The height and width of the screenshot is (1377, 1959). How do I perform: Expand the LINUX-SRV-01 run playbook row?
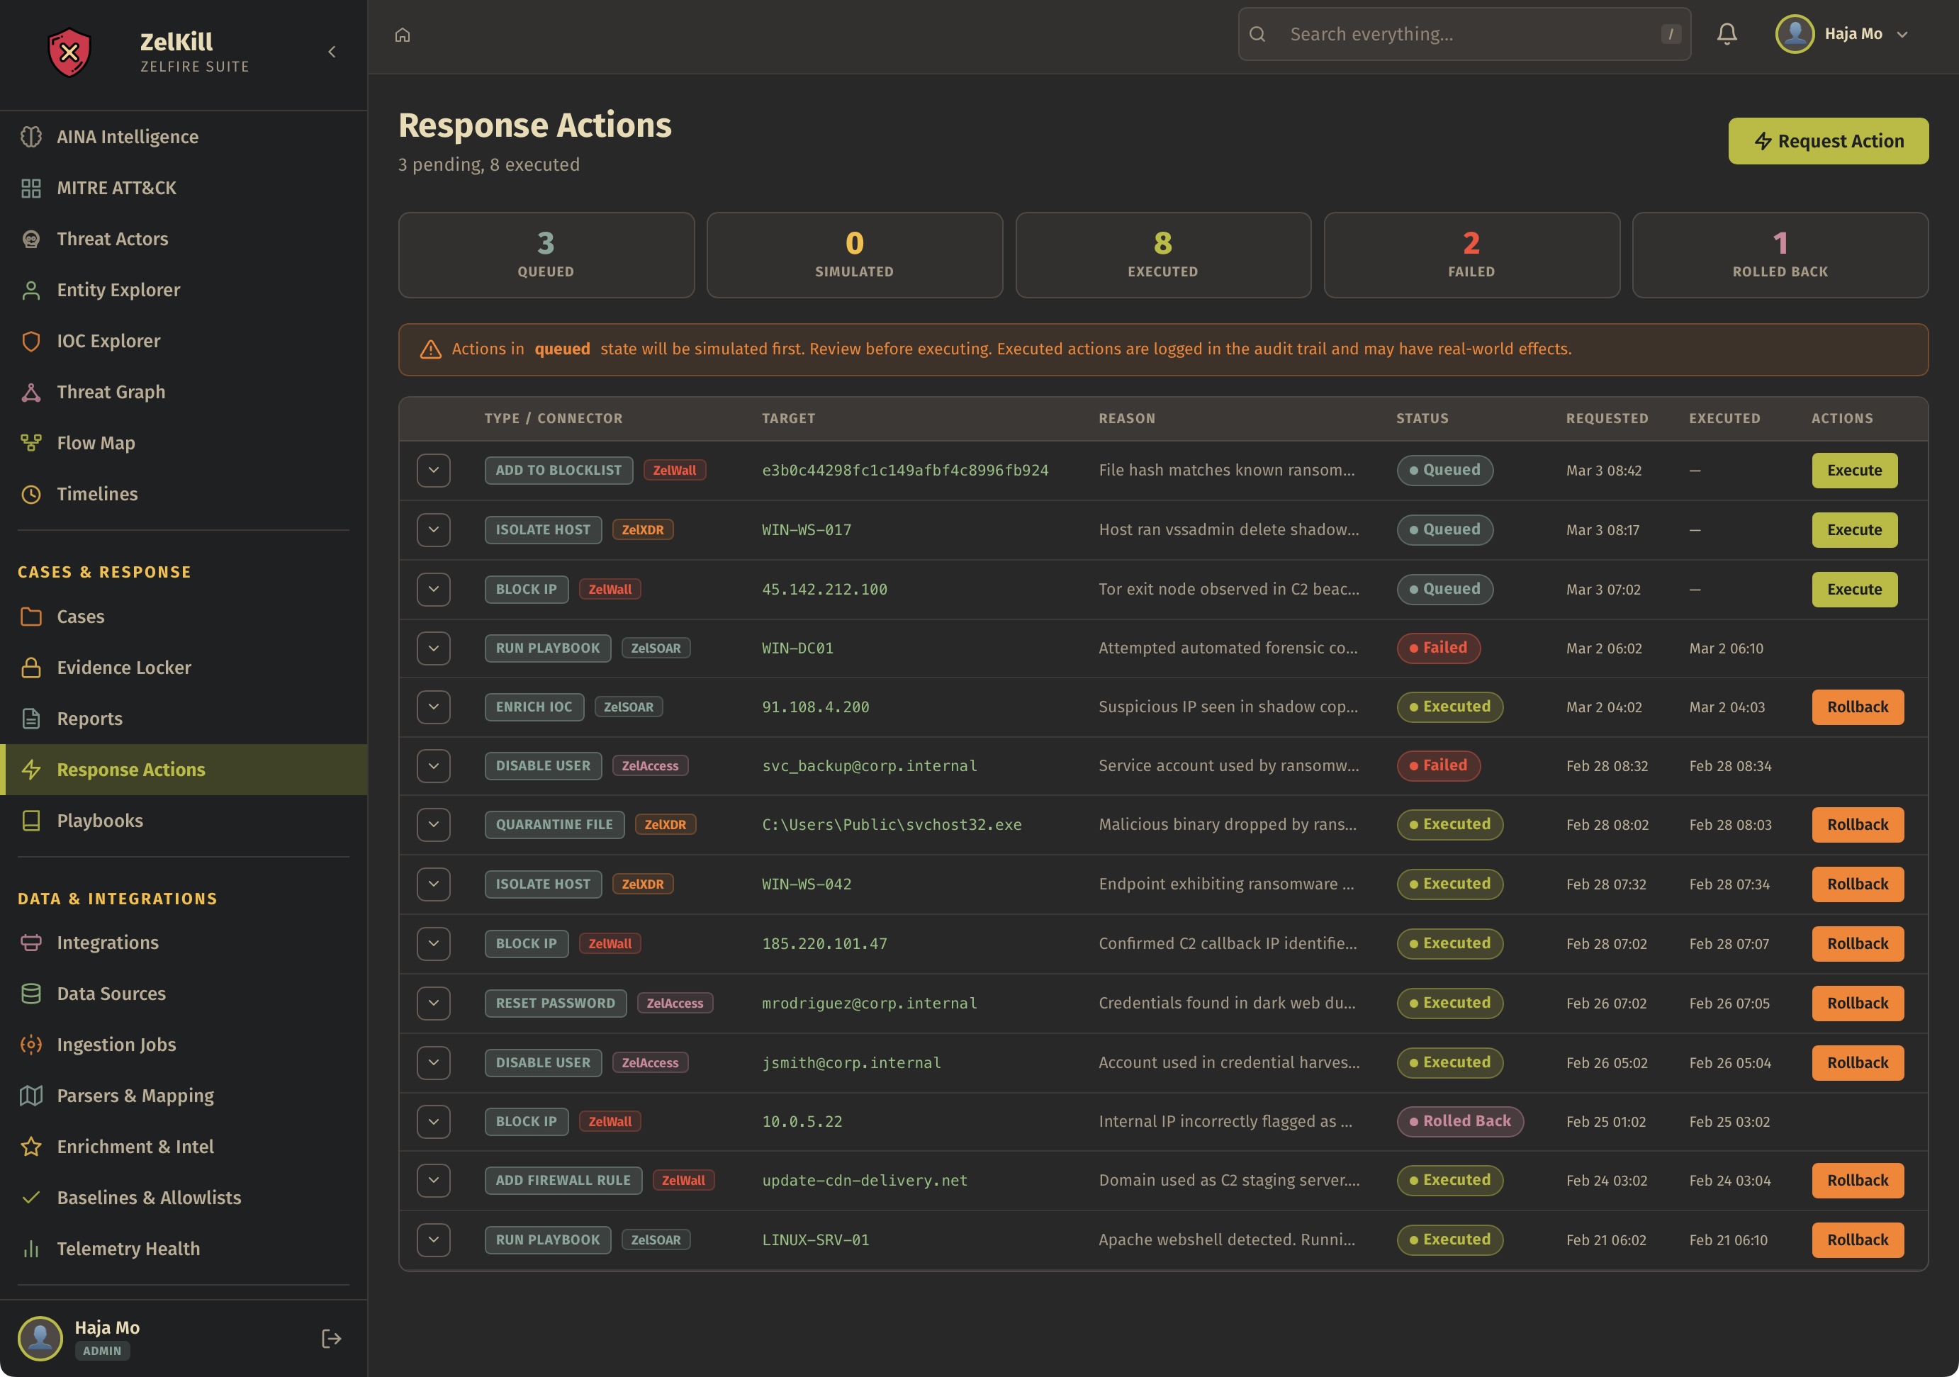coord(434,1240)
